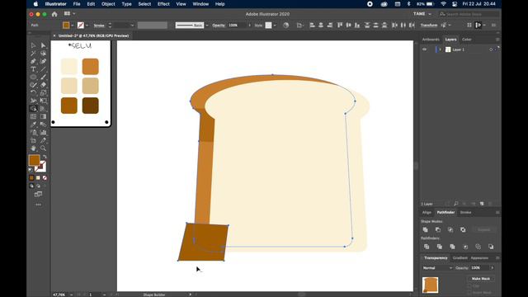This screenshot has height=297, width=528.
Task: Open the Basic brush definition dropdown
Action: tap(207, 26)
